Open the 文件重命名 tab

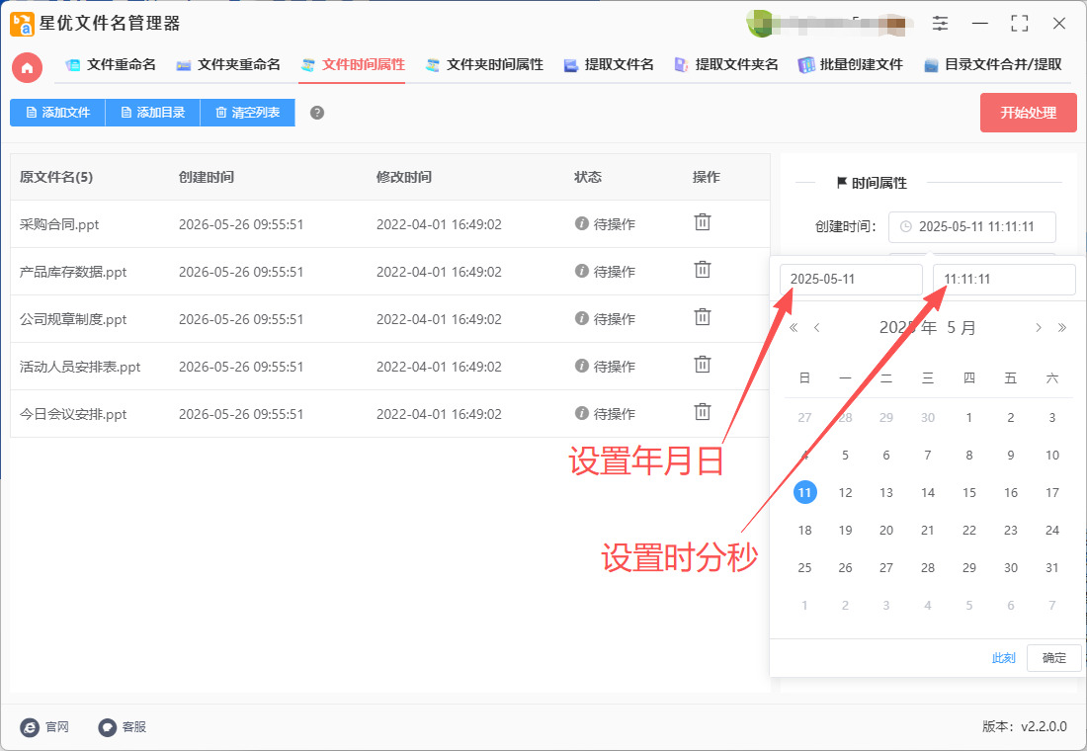pos(111,65)
